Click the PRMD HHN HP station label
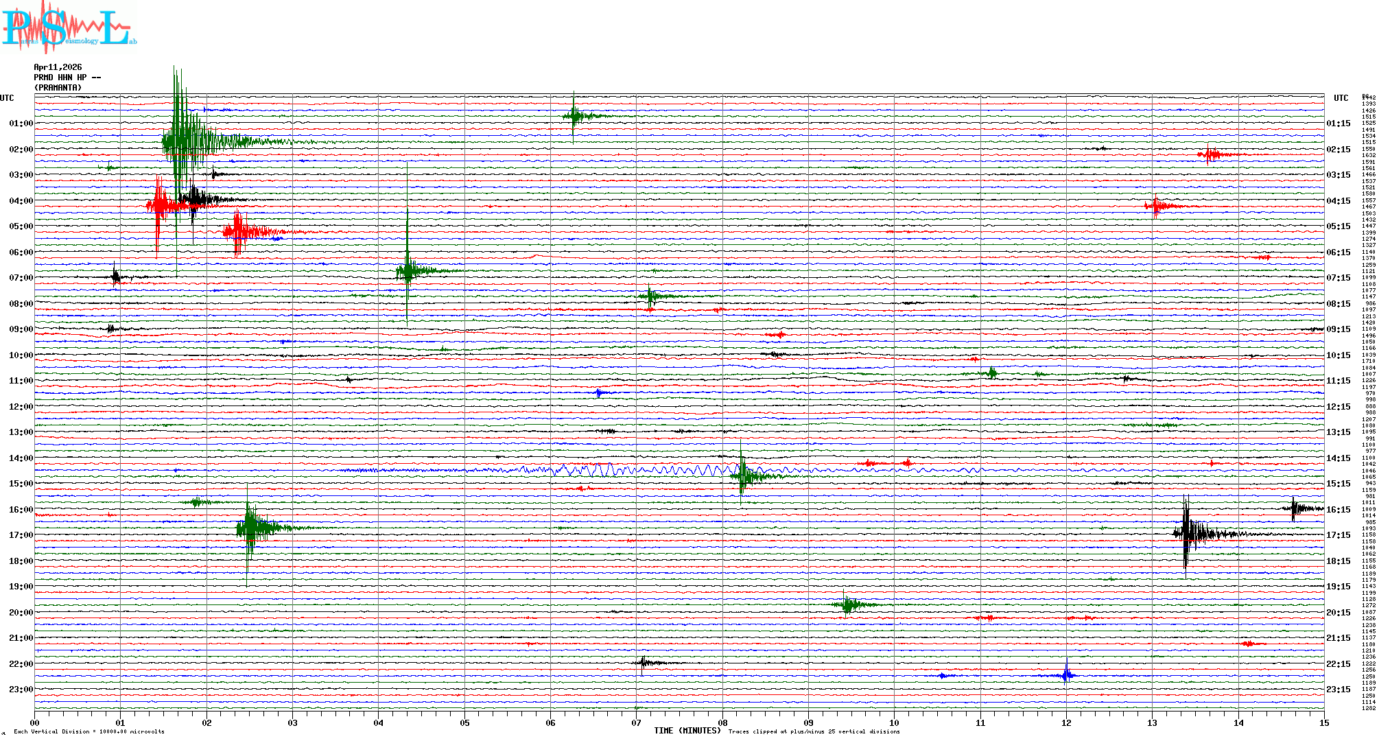 [x=67, y=78]
